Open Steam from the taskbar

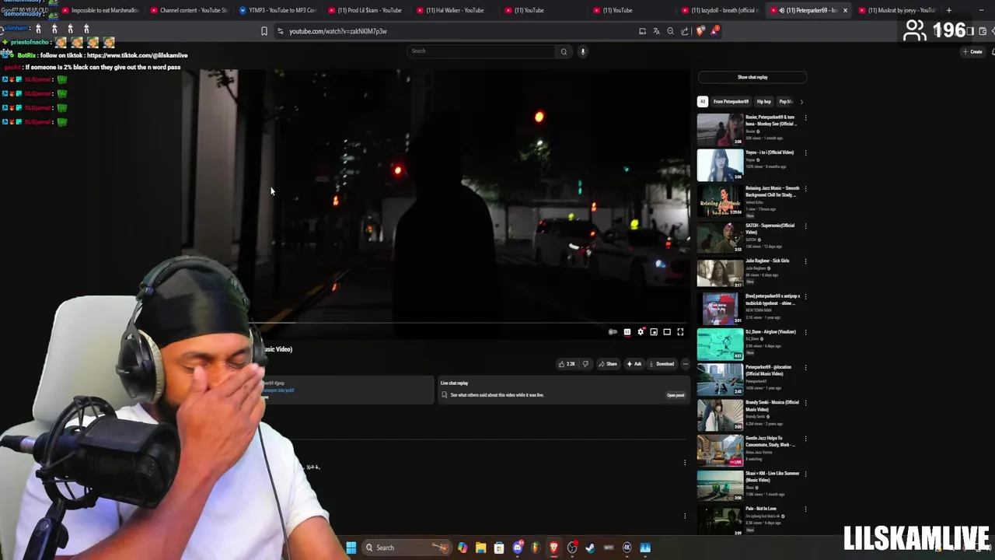coord(590,548)
